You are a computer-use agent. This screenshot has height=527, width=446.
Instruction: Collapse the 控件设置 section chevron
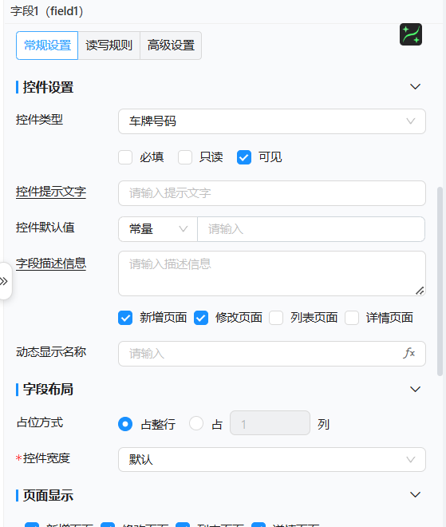(x=416, y=87)
